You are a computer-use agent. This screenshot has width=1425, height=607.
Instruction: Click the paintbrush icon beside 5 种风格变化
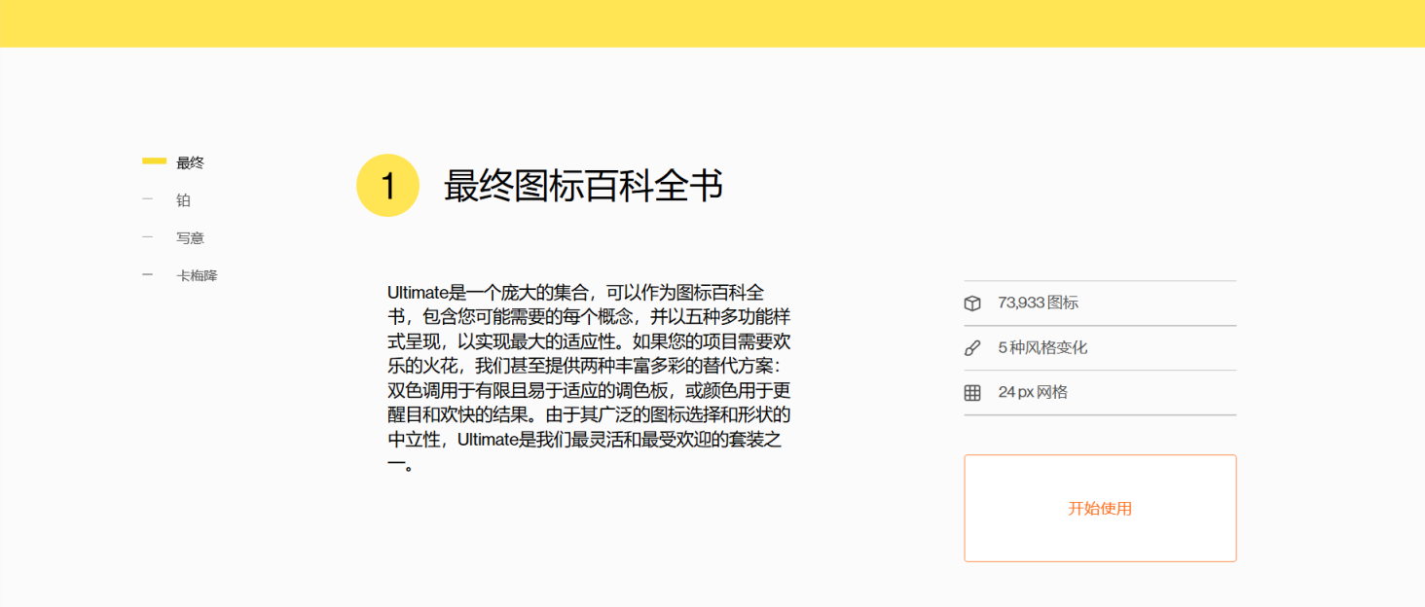[971, 348]
